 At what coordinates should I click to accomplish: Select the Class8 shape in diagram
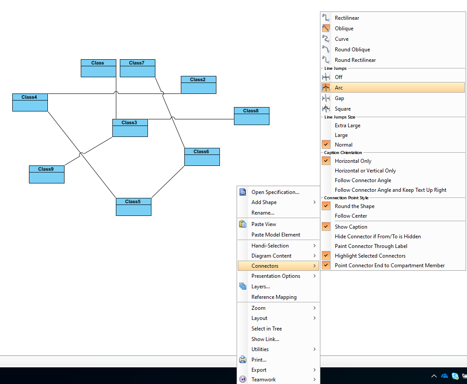[251, 116]
